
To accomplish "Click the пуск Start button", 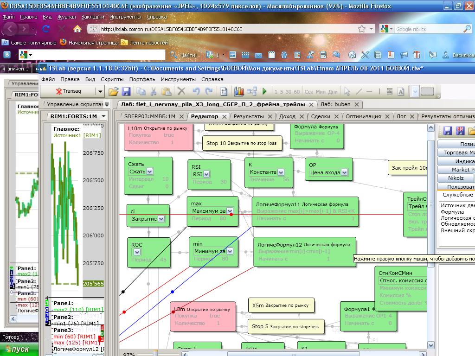I will click(19, 349).
